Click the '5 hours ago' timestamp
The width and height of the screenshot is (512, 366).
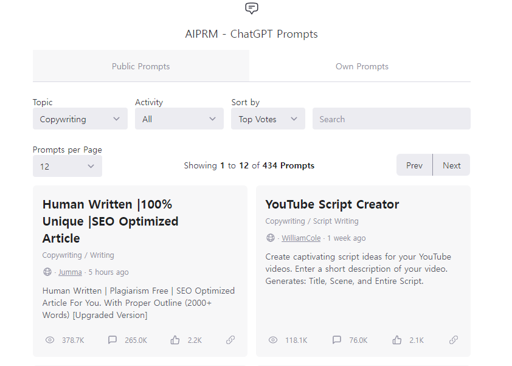108,272
